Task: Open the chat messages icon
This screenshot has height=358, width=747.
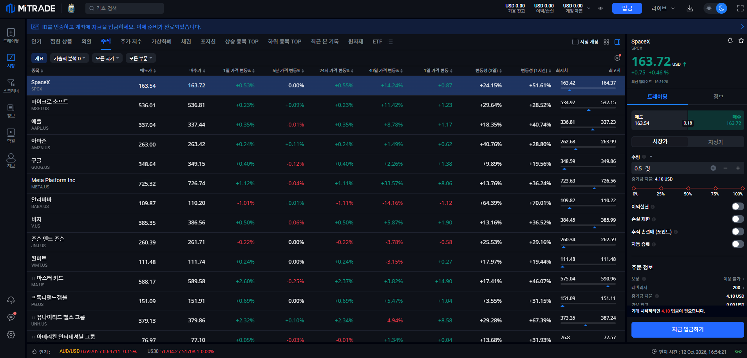Action: point(11,317)
